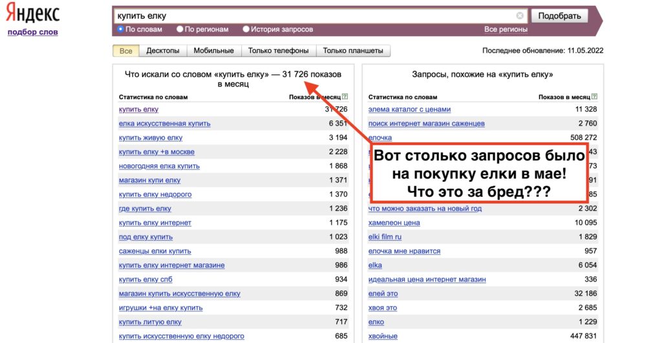This screenshot has height=343, width=662.
Task: Click the 3 194 impressions value
Action: [338, 138]
